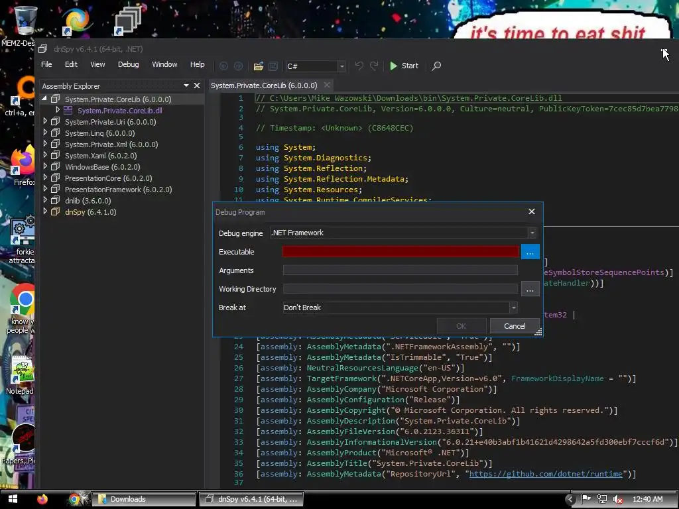Viewport: 679px width, 509px height.
Task: Open the Search magnifier tool
Action: click(x=436, y=66)
